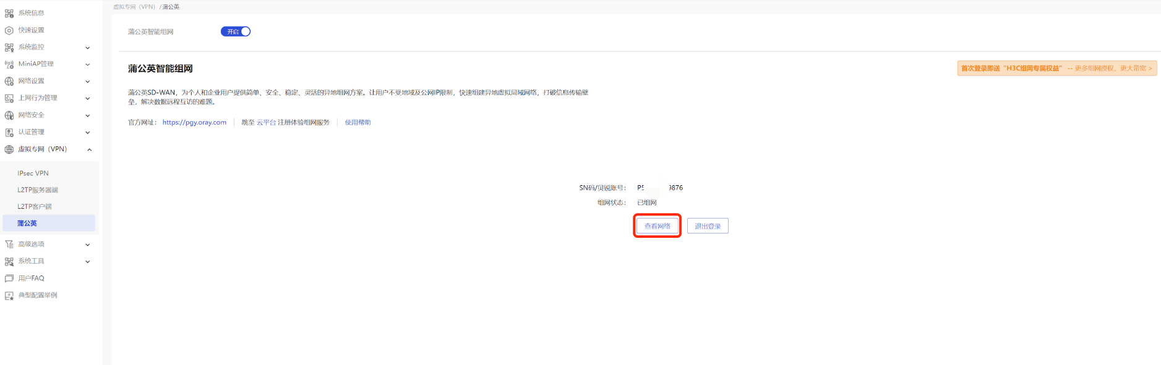
Task: Open the IPsec VPN submenu item
Action: [x=49, y=174]
